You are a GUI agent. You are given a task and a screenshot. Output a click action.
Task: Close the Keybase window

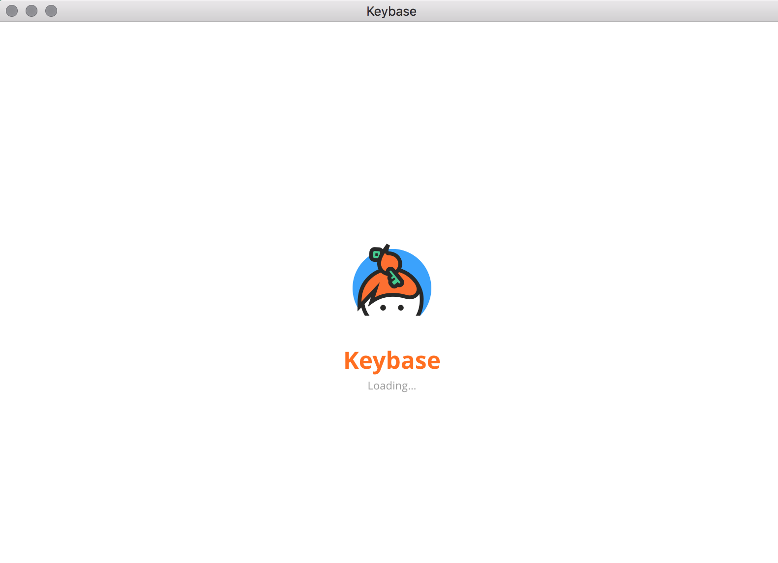[12, 11]
